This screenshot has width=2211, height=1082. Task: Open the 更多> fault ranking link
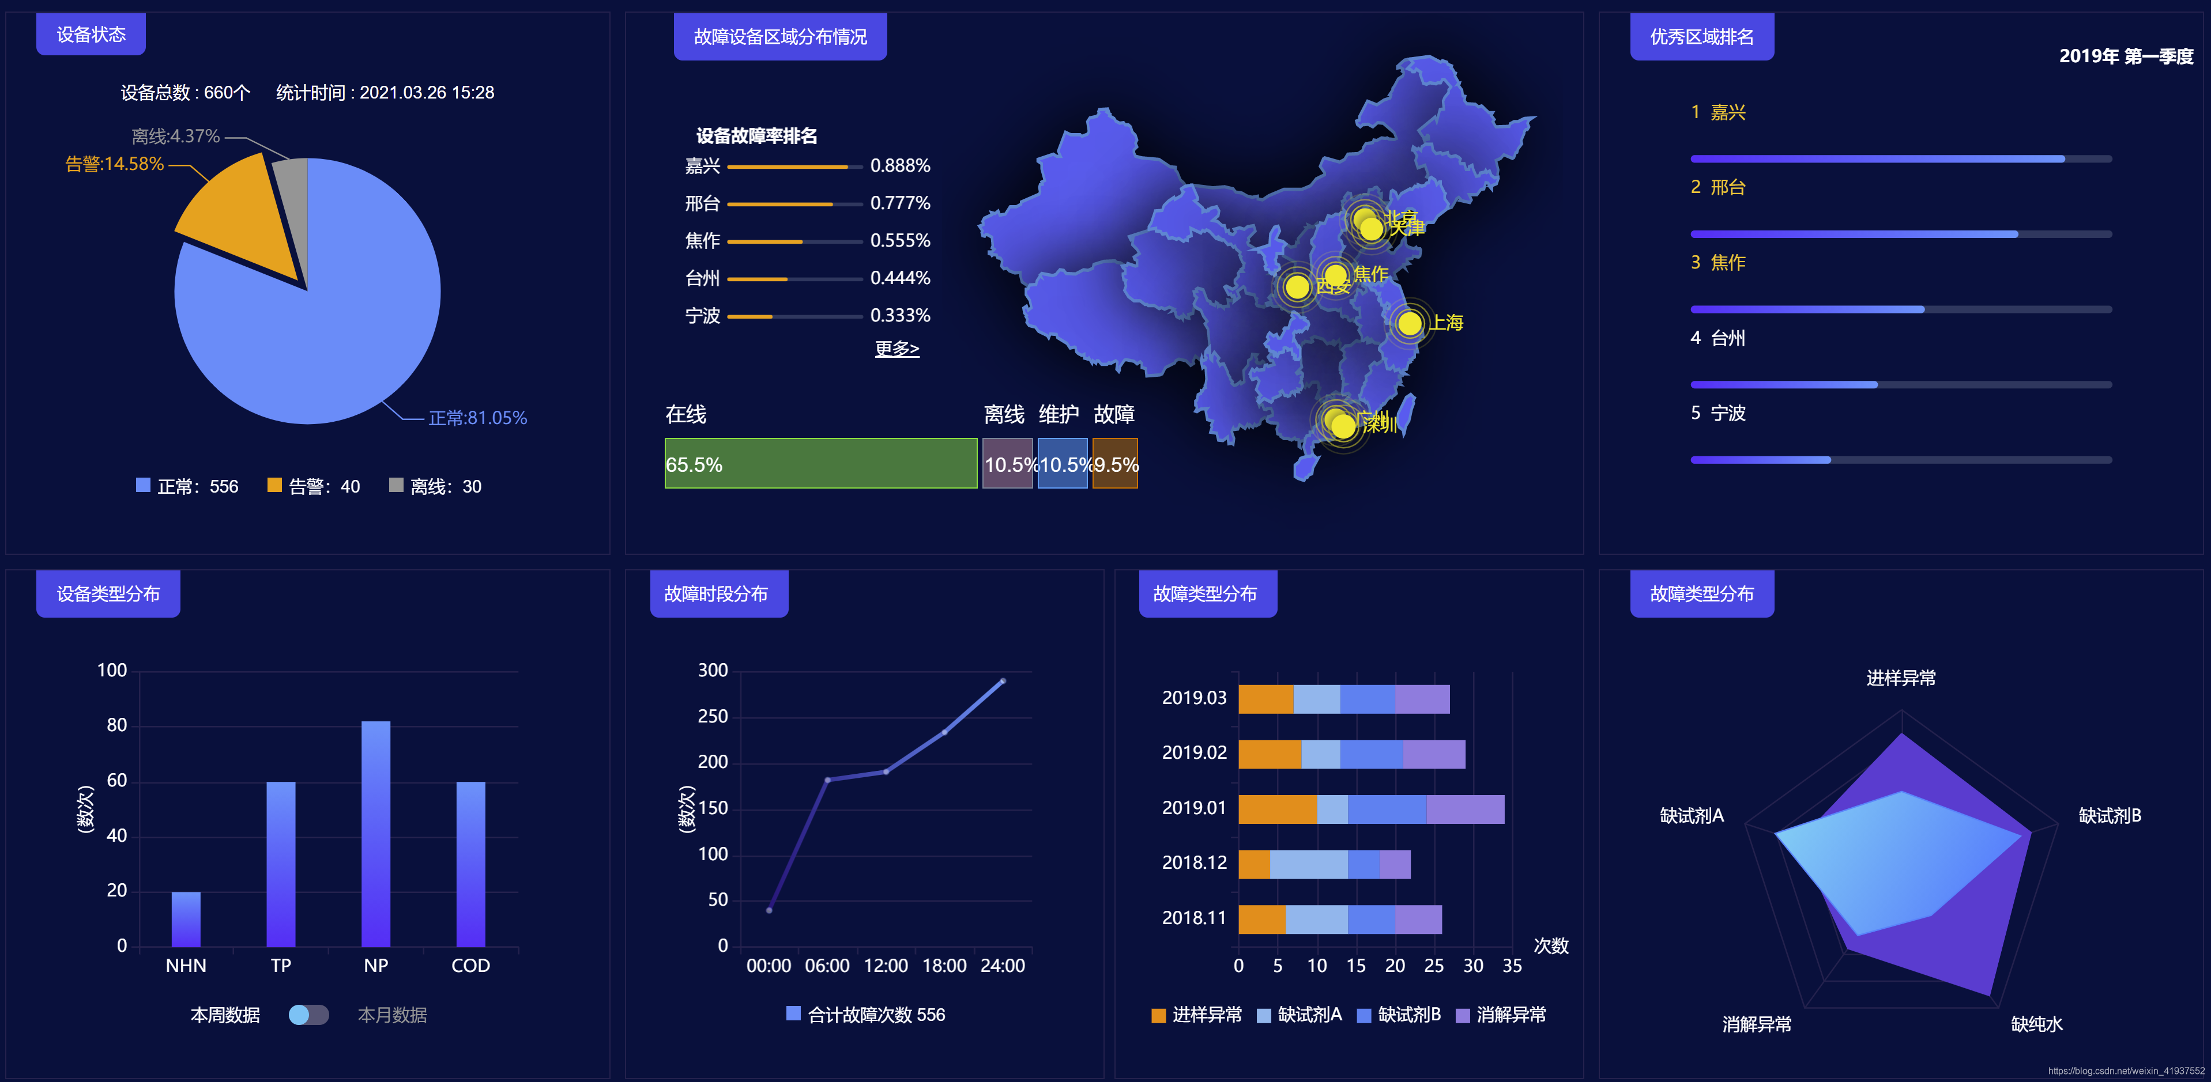pos(897,349)
